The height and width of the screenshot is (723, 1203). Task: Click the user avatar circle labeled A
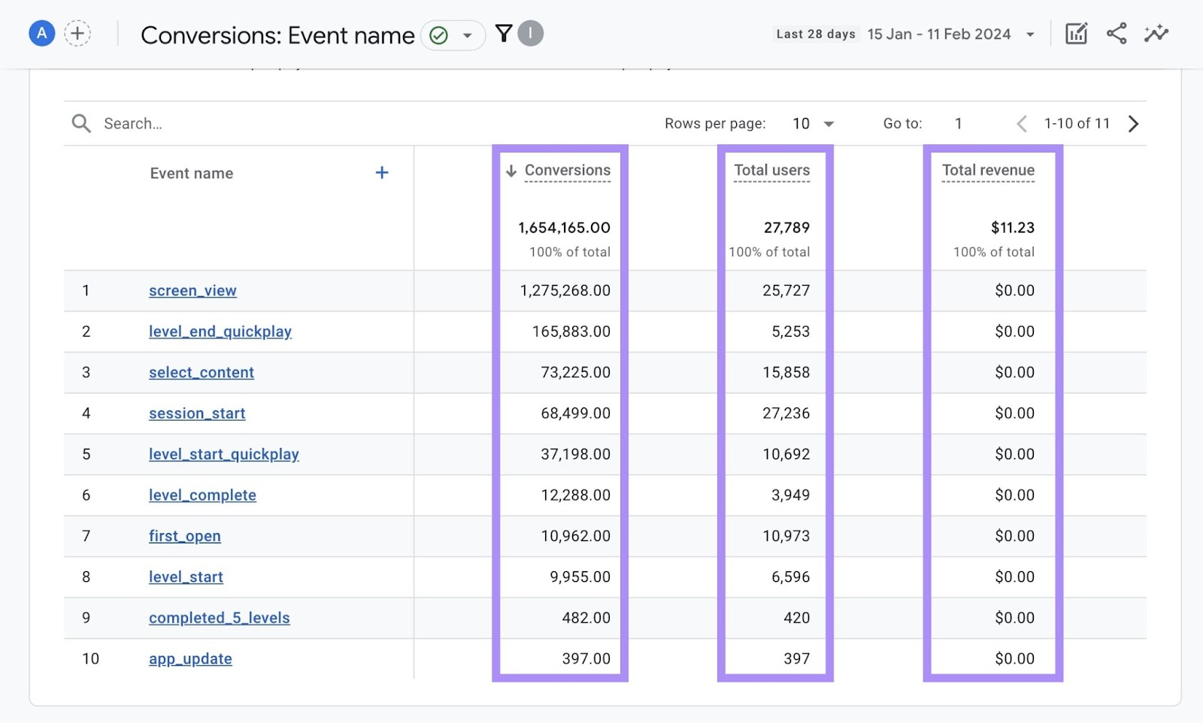[41, 33]
